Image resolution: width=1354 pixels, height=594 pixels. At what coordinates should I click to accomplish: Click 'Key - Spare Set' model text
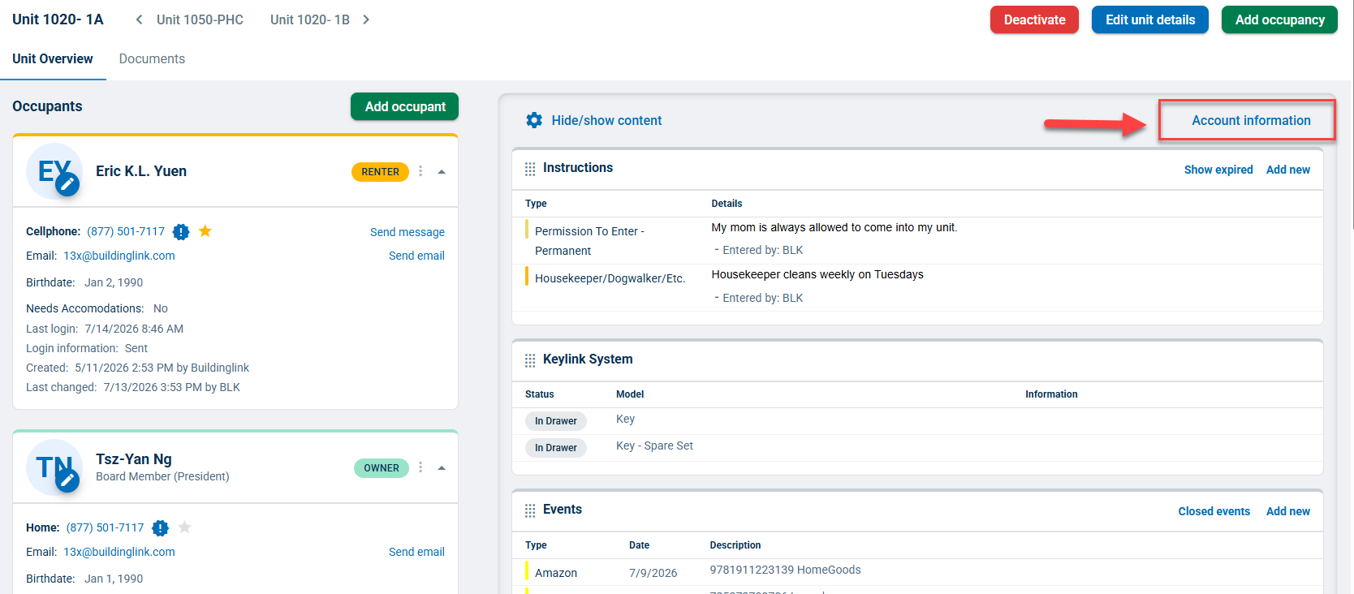pyautogui.click(x=654, y=445)
